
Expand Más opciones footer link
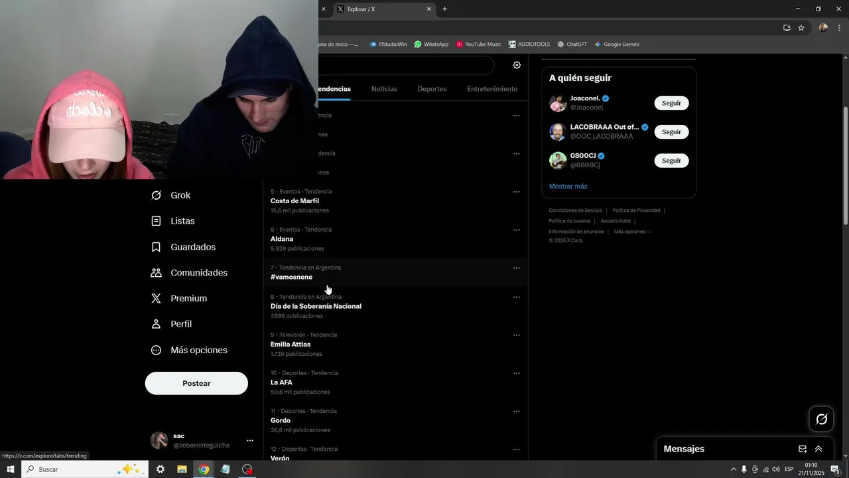pos(632,232)
